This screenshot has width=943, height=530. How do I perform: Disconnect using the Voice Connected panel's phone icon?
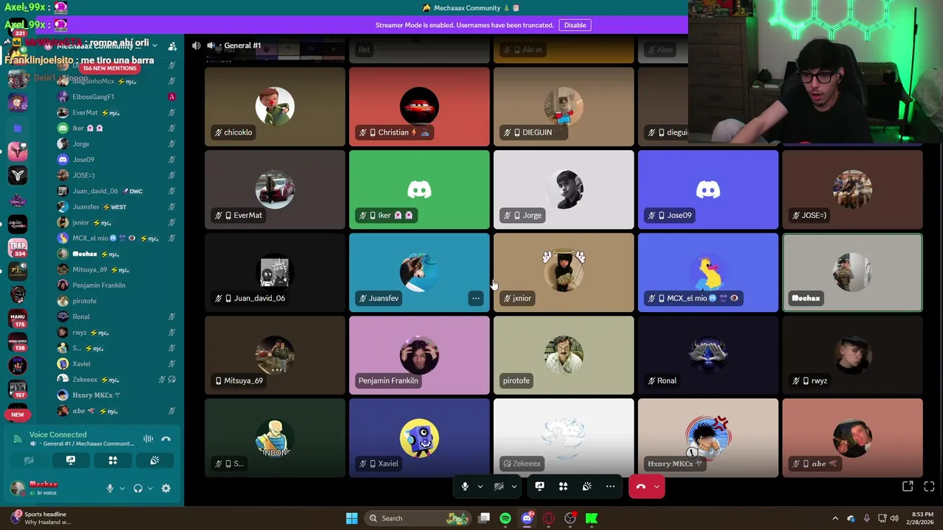click(x=166, y=439)
